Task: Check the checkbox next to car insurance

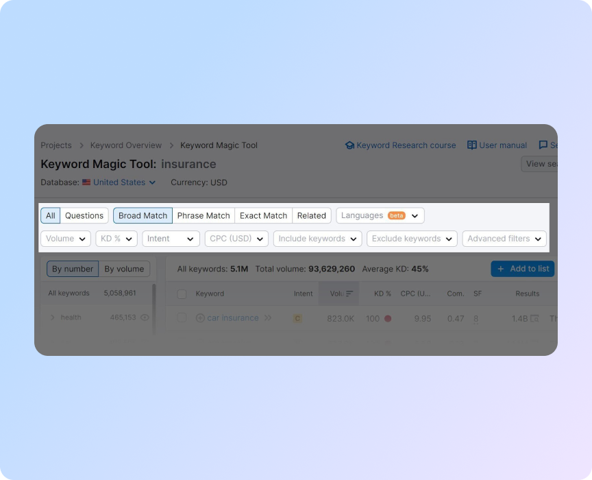Action: [x=182, y=317]
